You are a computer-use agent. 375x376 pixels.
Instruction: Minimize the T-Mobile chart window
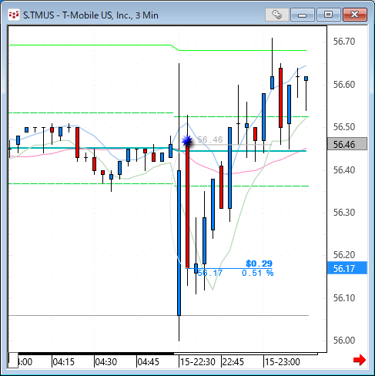pos(303,15)
